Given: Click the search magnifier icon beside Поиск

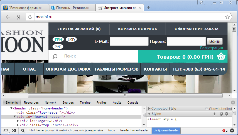Looking at the screenshot, I should point(55,56).
